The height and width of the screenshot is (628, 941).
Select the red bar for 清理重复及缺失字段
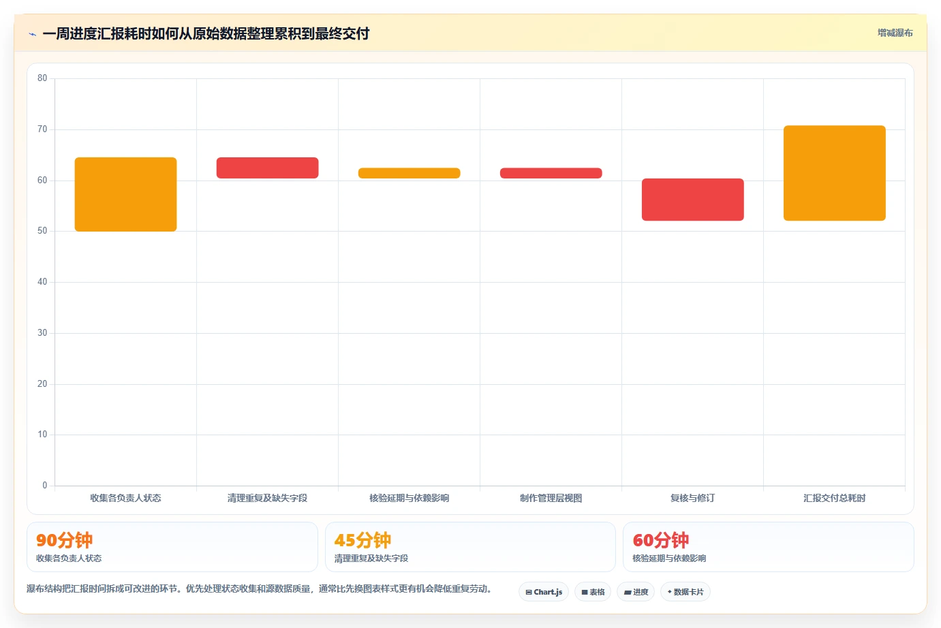(267, 168)
